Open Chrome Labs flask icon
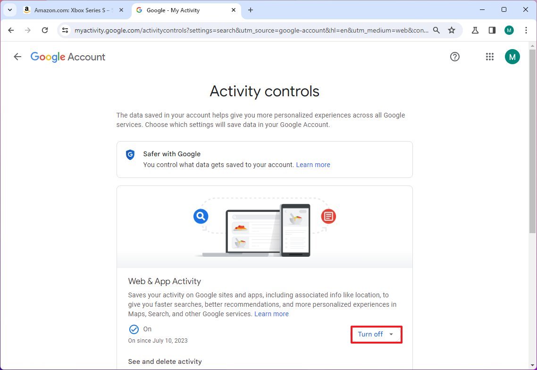537x370 pixels. point(475,30)
